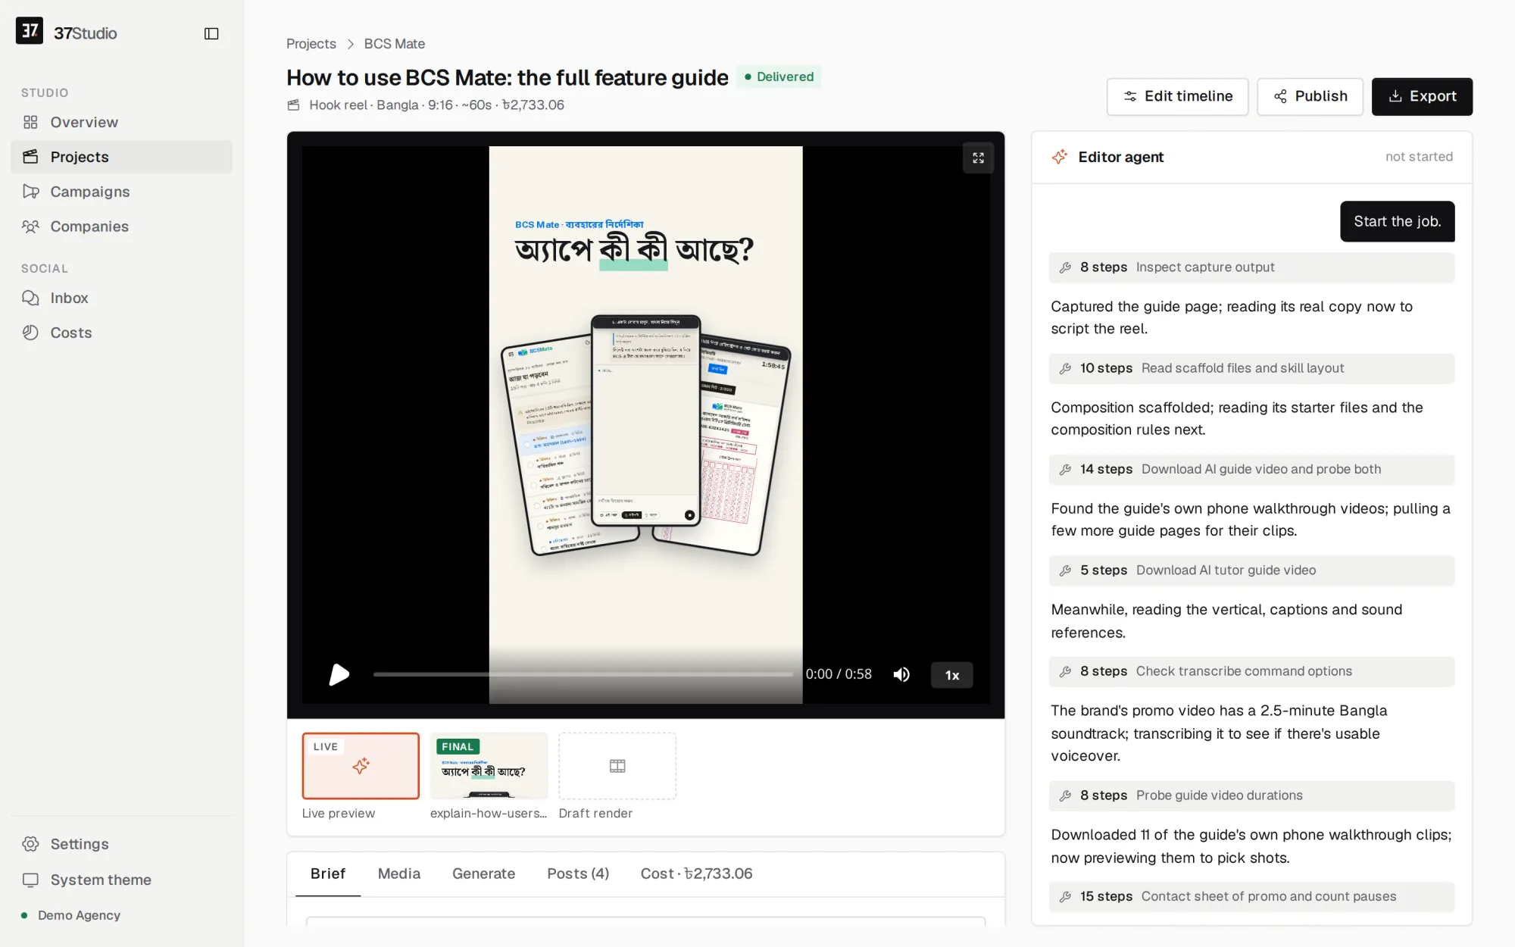Select the Draft render placeholder
This screenshot has height=947, width=1515.
point(617,765)
